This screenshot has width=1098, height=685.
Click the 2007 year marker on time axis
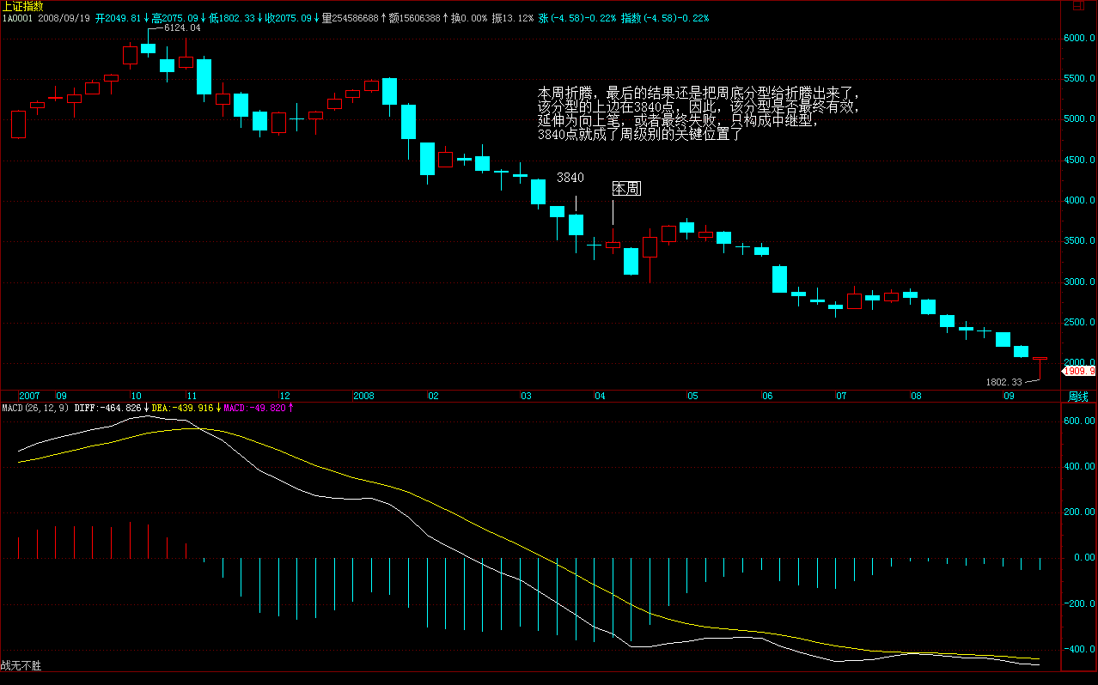(29, 397)
